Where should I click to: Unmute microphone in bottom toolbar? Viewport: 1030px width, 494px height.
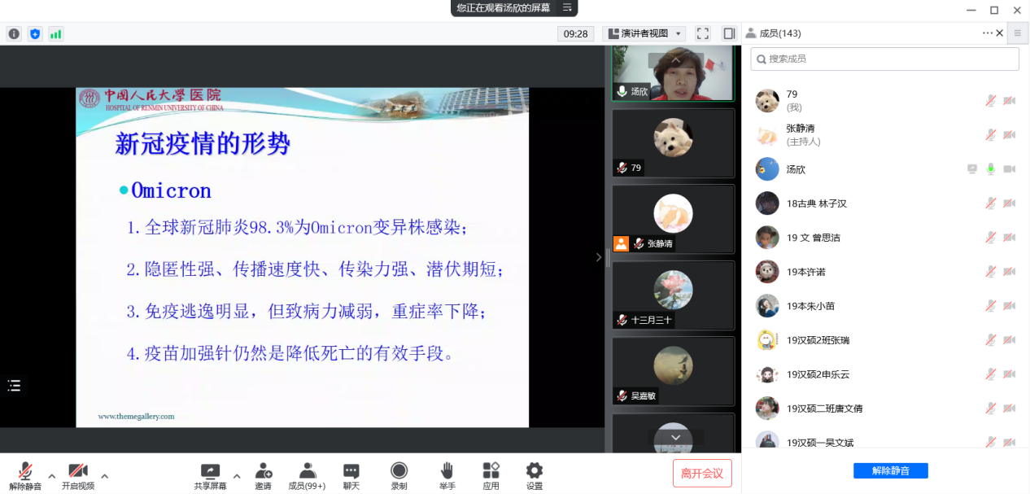pos(25,475)
